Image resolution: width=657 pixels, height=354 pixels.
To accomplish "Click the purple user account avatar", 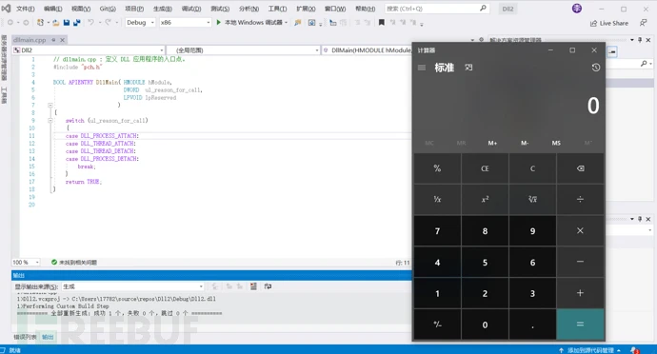I will [x=577, y=9].
